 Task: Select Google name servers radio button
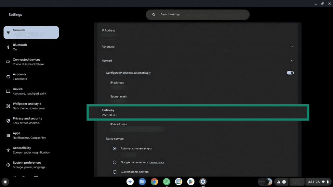pos(114,162)
